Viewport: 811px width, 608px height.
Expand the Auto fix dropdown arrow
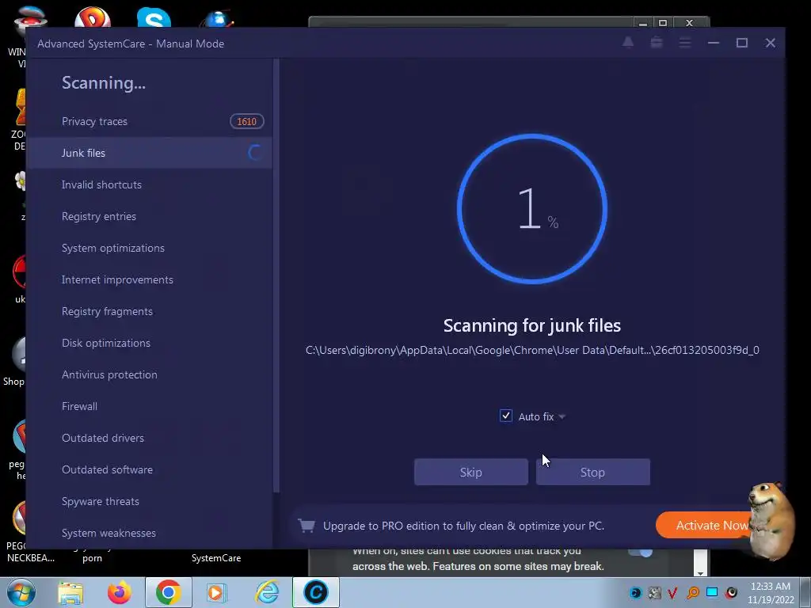[562, 416]
